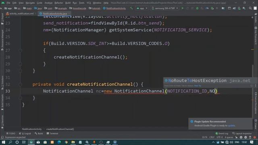Click the 33:74 cursor position indicator
The image size is (258, 145).
coord(204,137)
